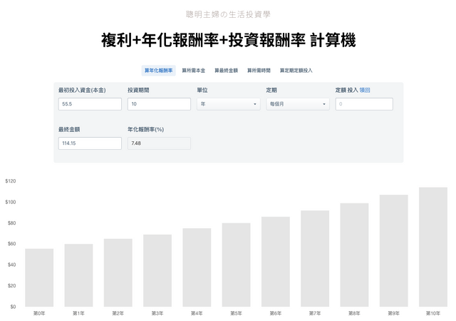Select the 第7年 chart bar

(315, 259)
